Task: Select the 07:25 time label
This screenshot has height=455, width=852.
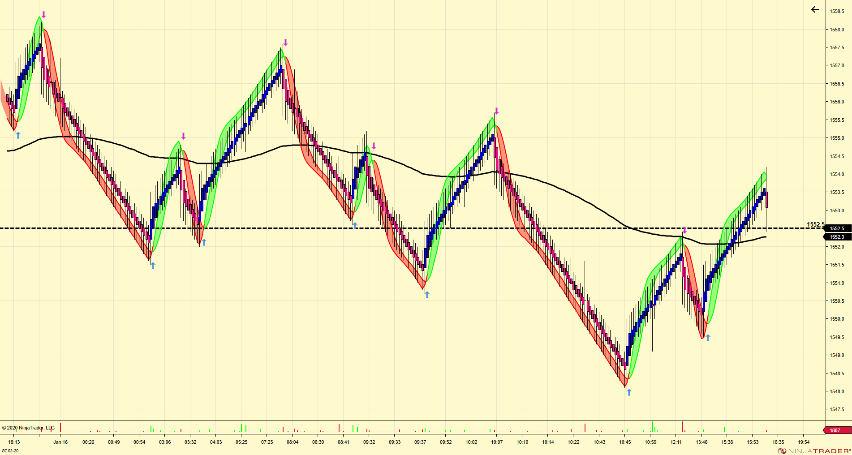Action: [x=267, y=442]
